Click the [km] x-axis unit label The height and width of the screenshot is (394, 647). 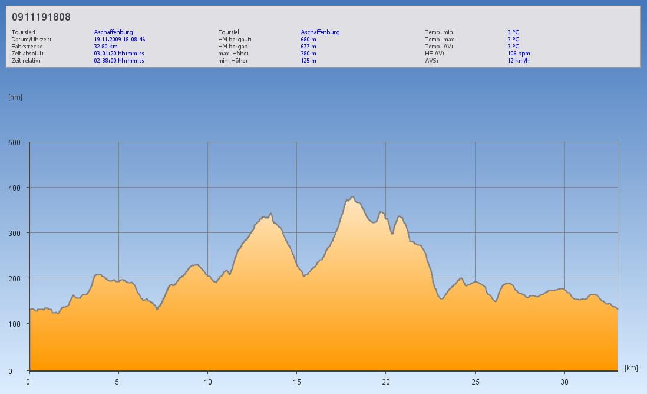click(631, 368)
